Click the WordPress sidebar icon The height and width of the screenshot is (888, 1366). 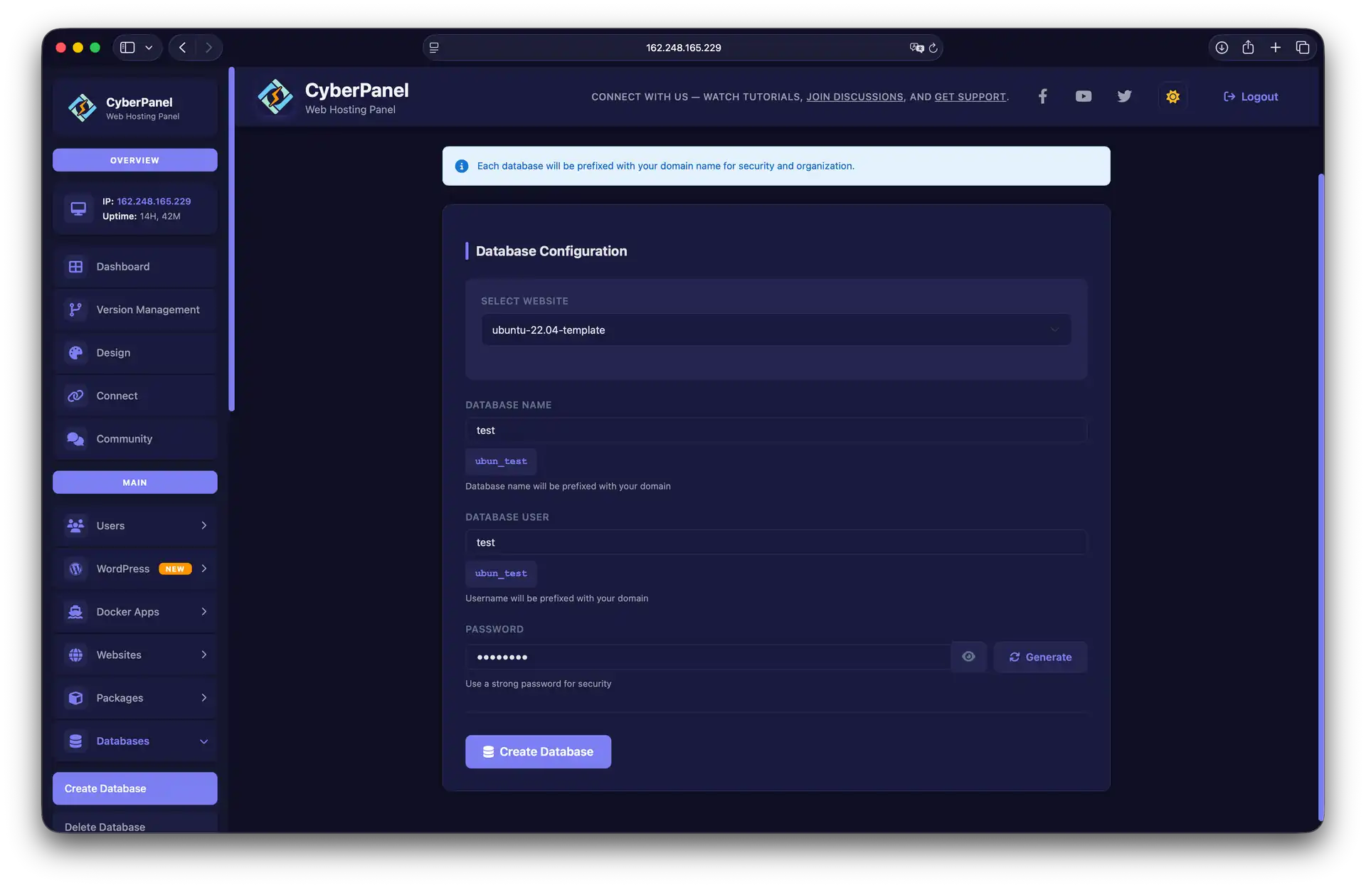pyautogui.click(x=76, y=569)
